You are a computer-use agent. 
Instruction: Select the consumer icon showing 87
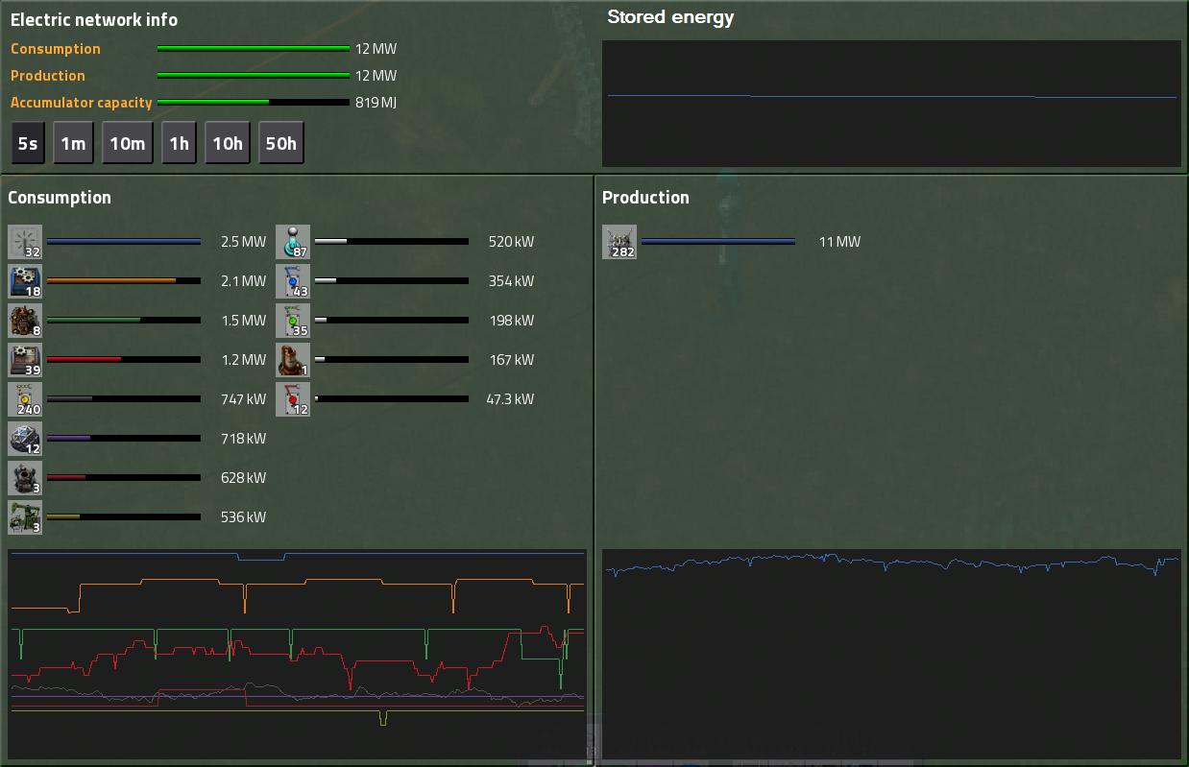[293, 242]
